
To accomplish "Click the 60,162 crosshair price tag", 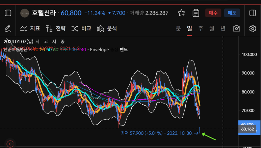I will click(x=247, y=129).
